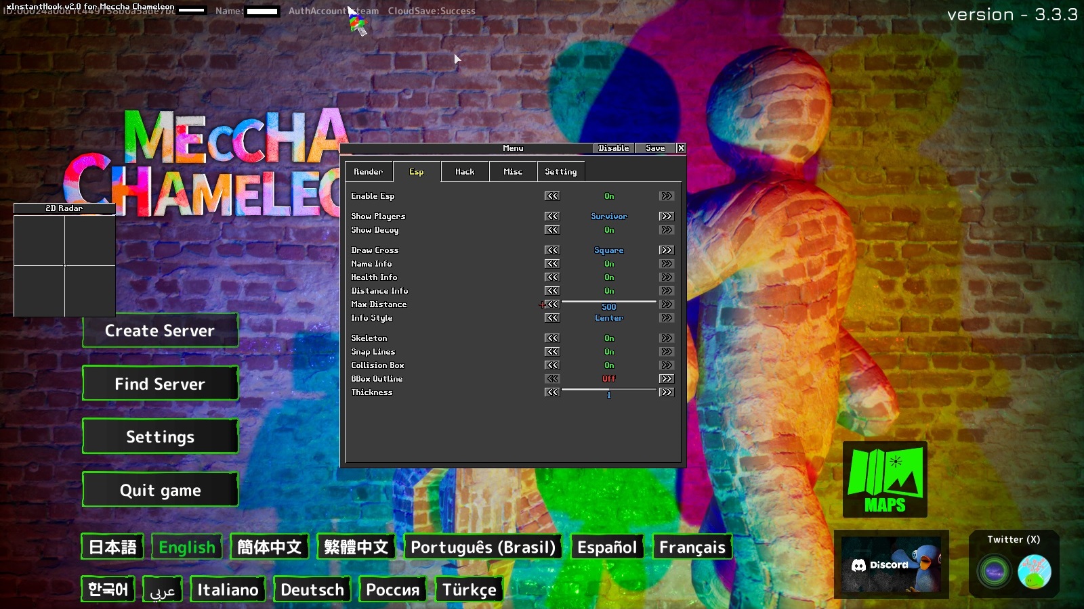Screen dimensions: 1084x609
Task: Save the cheat menu configuration
Action: 655,148
